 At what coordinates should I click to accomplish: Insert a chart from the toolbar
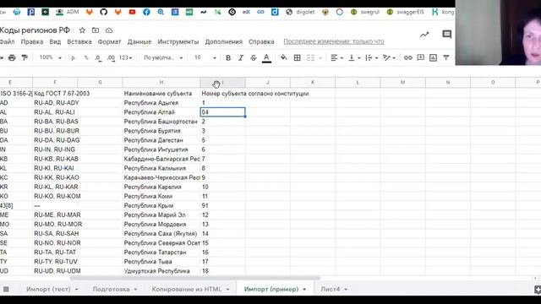tap(433, 57)
